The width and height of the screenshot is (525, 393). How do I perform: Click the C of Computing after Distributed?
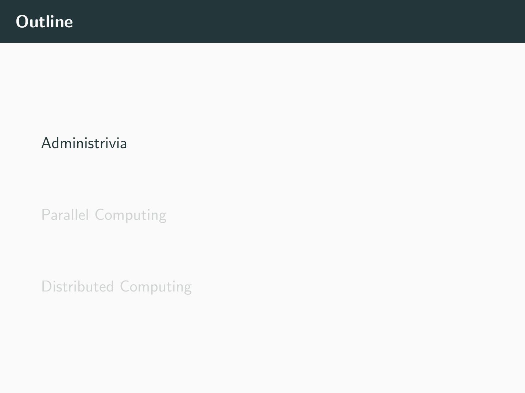point(125,287)
